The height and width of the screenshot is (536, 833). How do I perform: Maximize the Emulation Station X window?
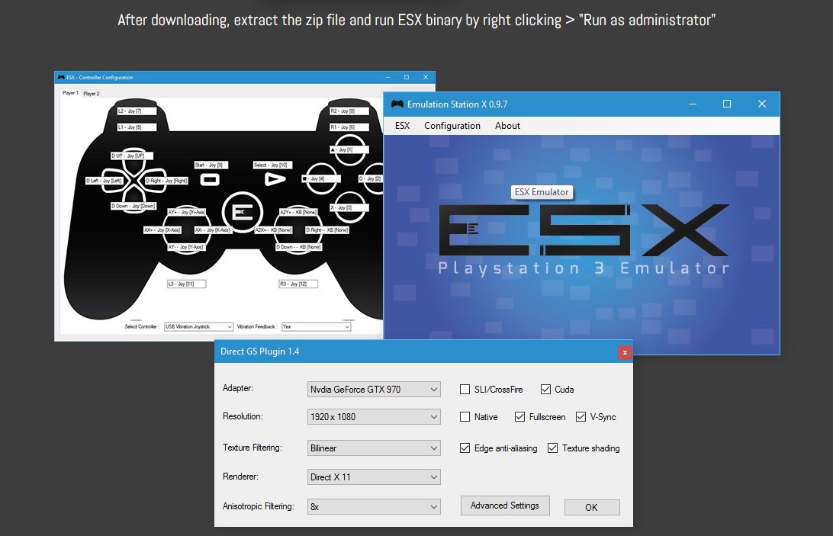(x=727, y=104)
